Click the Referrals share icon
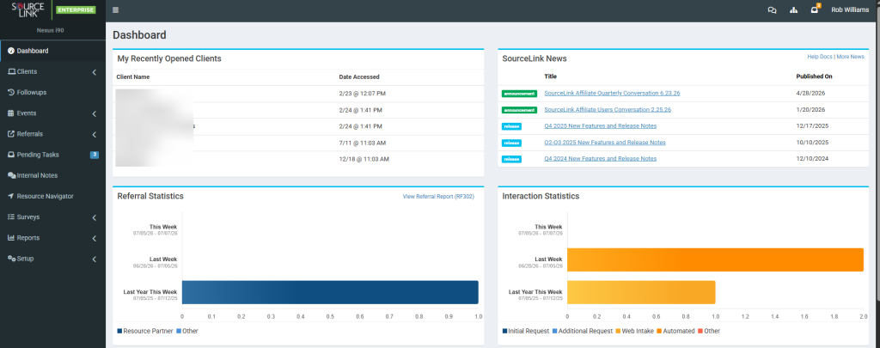Image resolution: width=880 pixels, height=348 pixels. (x=11, y=134)
